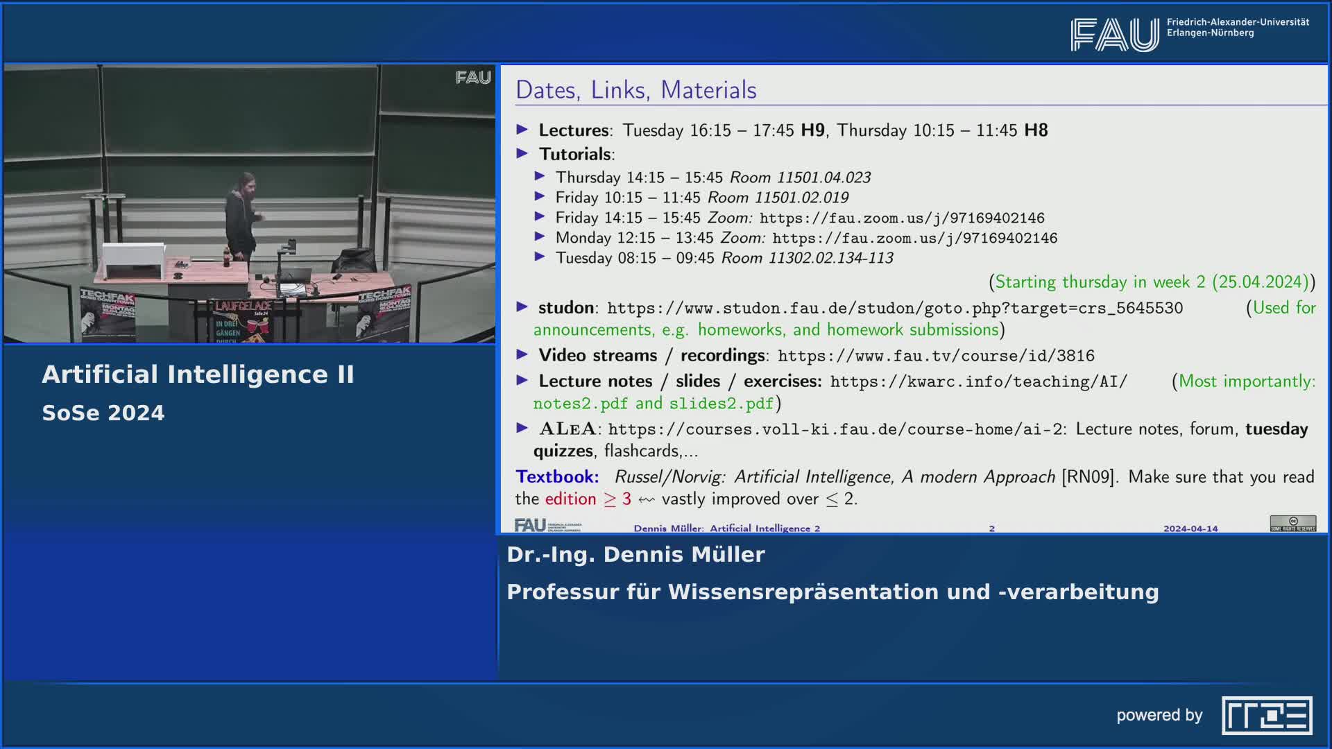Click the RN09 textbook citation
The height and width of the screenshot is (749, 1332).
coord(1088,477)
